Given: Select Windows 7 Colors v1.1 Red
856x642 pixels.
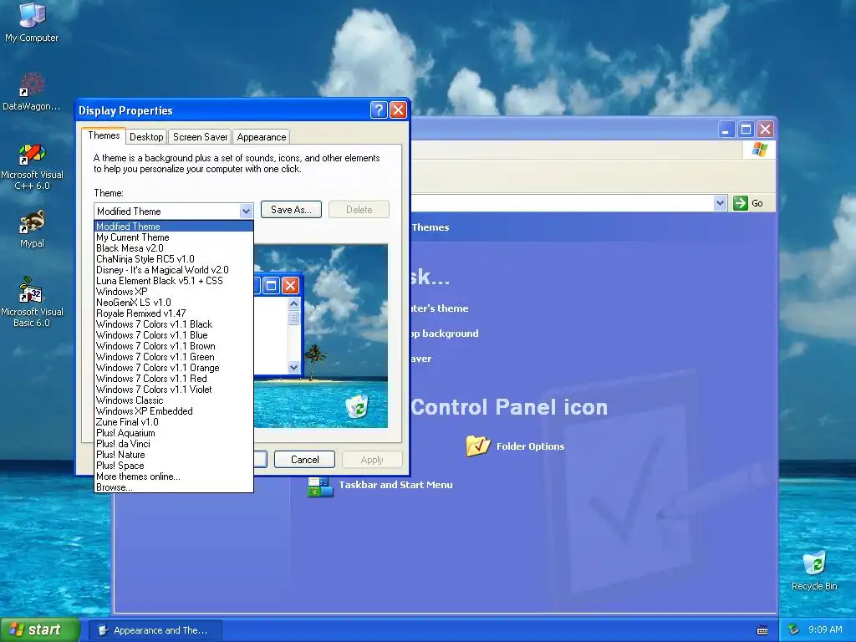Looking at the screenshot, I should pyautogui.click(x=174, y=379).
